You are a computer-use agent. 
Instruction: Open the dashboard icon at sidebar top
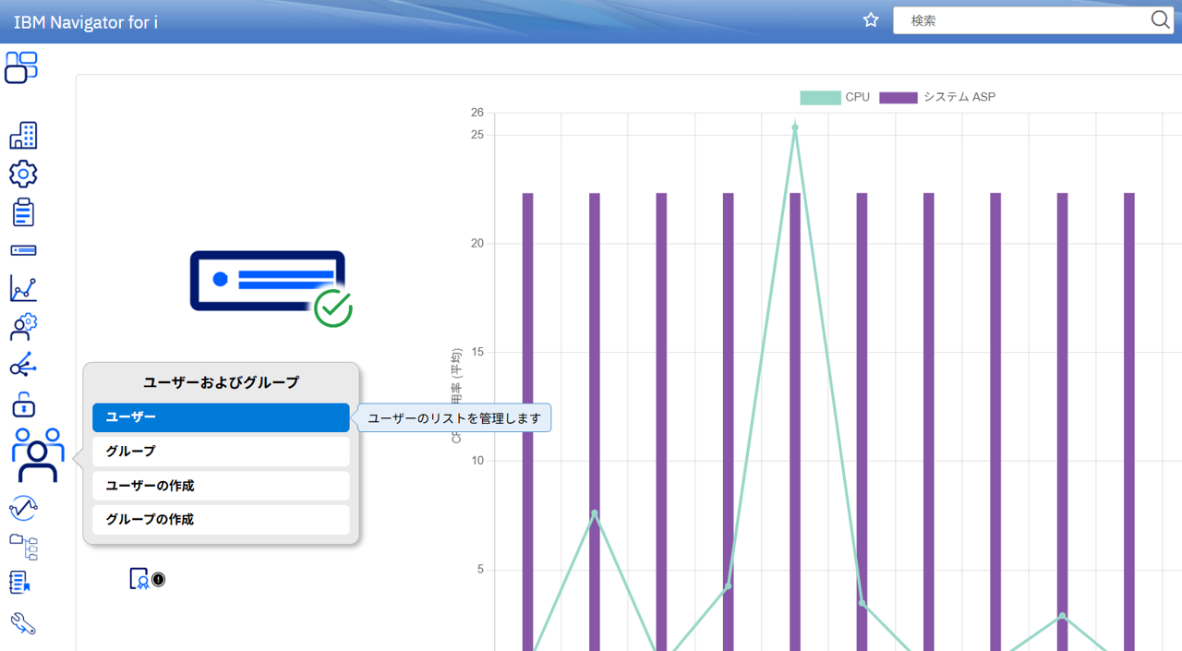coord(21,67)
